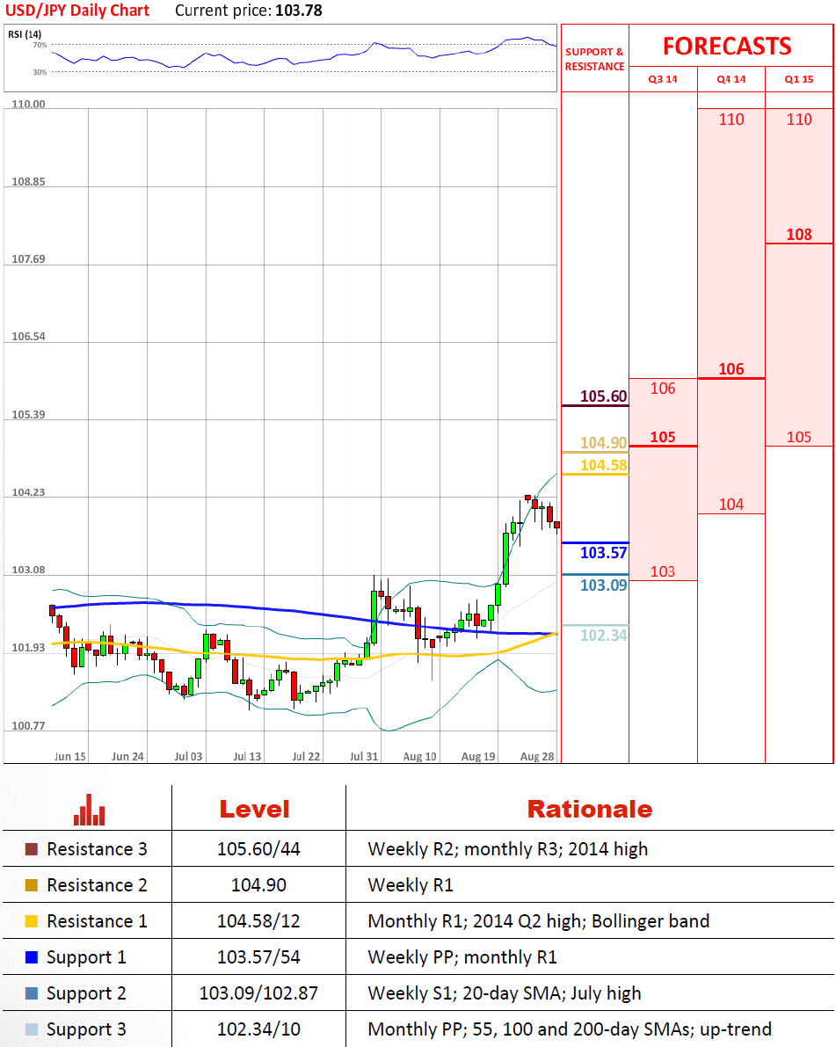Image resolution: width=836 pixels, height=1047 pixels.
Task: Click the 102.34 support level label
Action: click(604, 635)
